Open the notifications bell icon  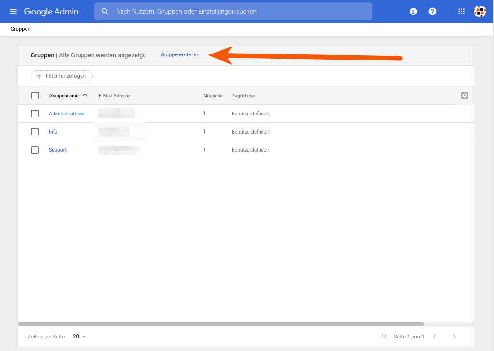click(x=413, y=11)
